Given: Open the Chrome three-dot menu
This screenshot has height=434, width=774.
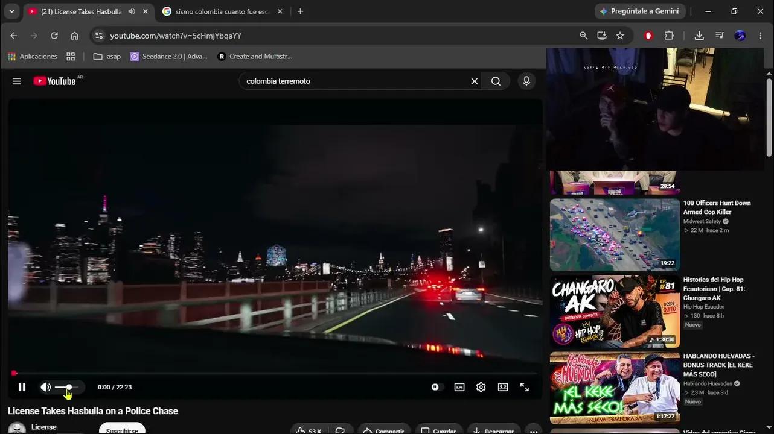Looking at the screenshot, I should pyautogui.click(x=761, y=36).
